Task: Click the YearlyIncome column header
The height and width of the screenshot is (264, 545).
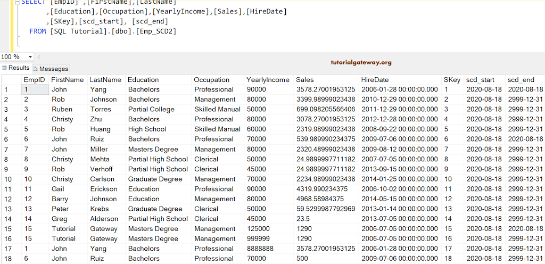Action: pyautogui.click(x=267, y=79)
